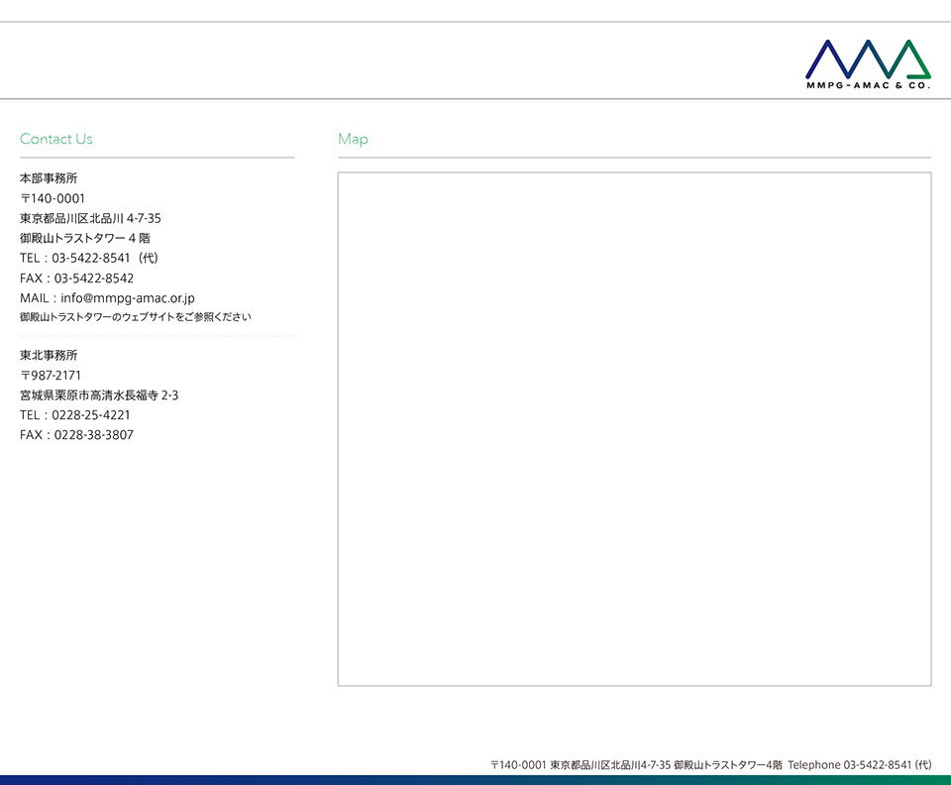The image size is (951, 785).
Task: Click the Contact Us heading
Action: (56, 139)
